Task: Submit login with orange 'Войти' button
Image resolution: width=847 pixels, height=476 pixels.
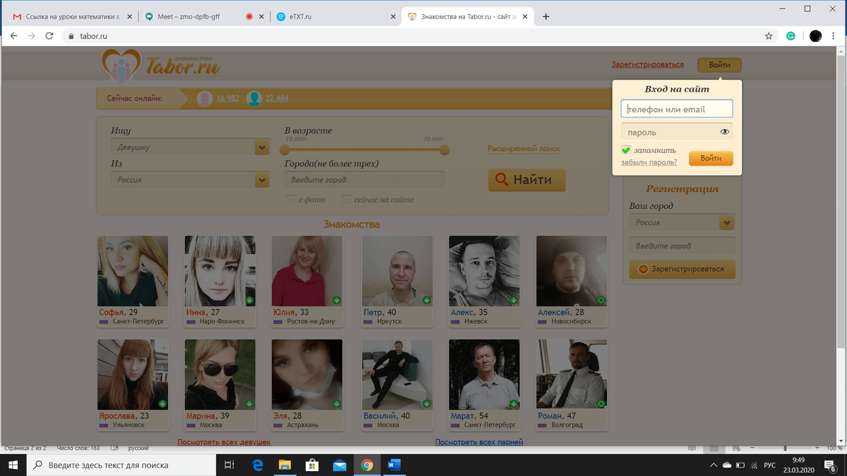Action: click(711, 159)
